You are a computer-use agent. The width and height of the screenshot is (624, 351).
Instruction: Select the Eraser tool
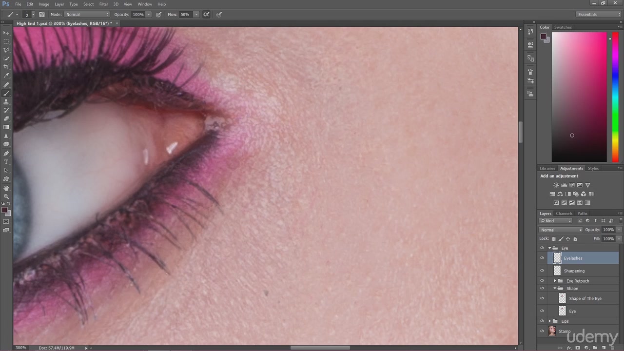6,118
